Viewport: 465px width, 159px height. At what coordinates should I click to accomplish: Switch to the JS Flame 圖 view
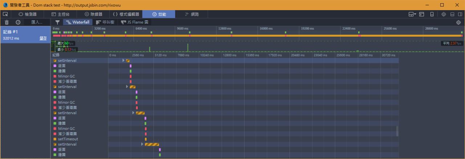(134, 22)
